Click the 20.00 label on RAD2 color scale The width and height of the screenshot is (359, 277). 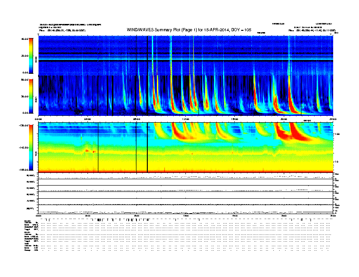pyautogui.click(x=24, y=56)
